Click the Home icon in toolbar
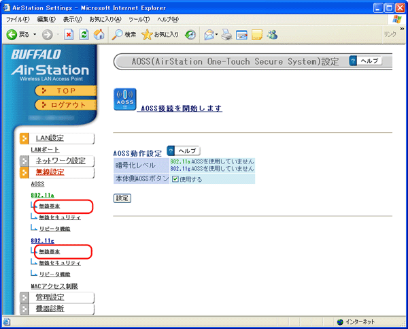The height and width of the screenshot is (329, 408). pos(99,34)
